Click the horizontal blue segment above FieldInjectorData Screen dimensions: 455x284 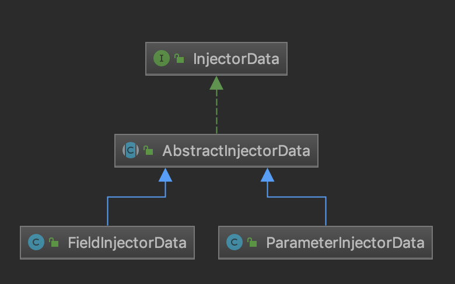pyautogui.click(x=136, y=197)
